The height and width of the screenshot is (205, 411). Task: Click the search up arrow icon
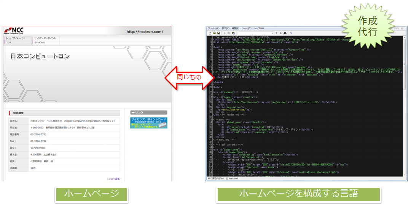click(277, 33)
